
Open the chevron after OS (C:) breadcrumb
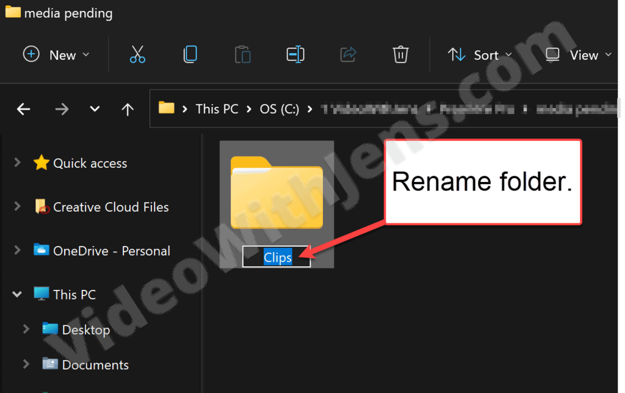click(309, 109)
